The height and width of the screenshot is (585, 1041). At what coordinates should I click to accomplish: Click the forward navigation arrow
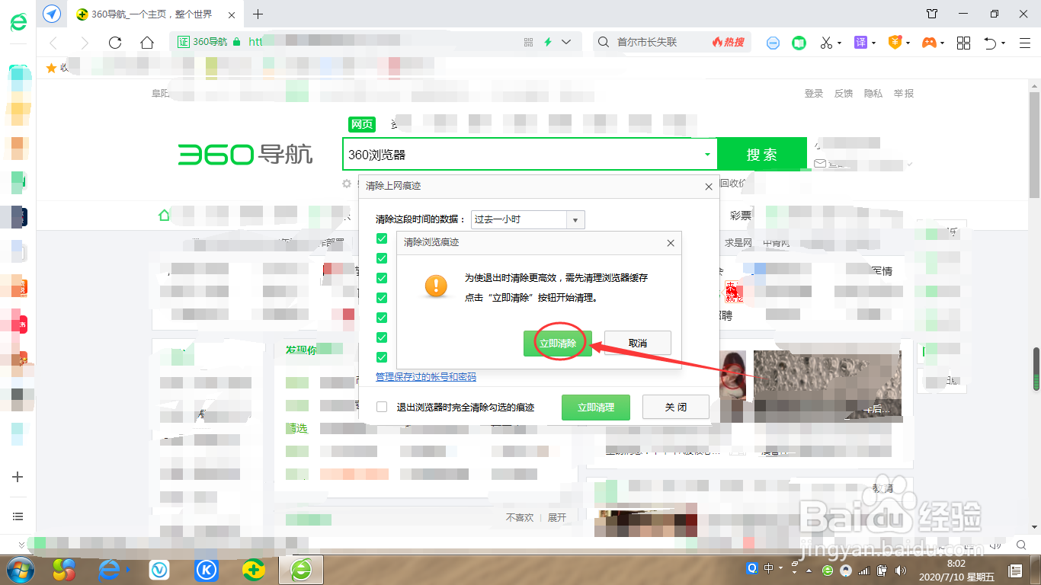(85, 43)
